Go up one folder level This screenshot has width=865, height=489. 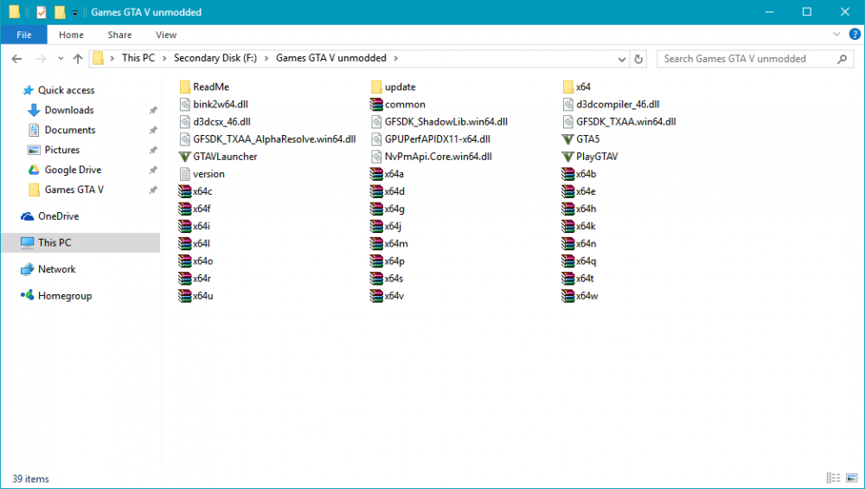(x=78, y=59)
